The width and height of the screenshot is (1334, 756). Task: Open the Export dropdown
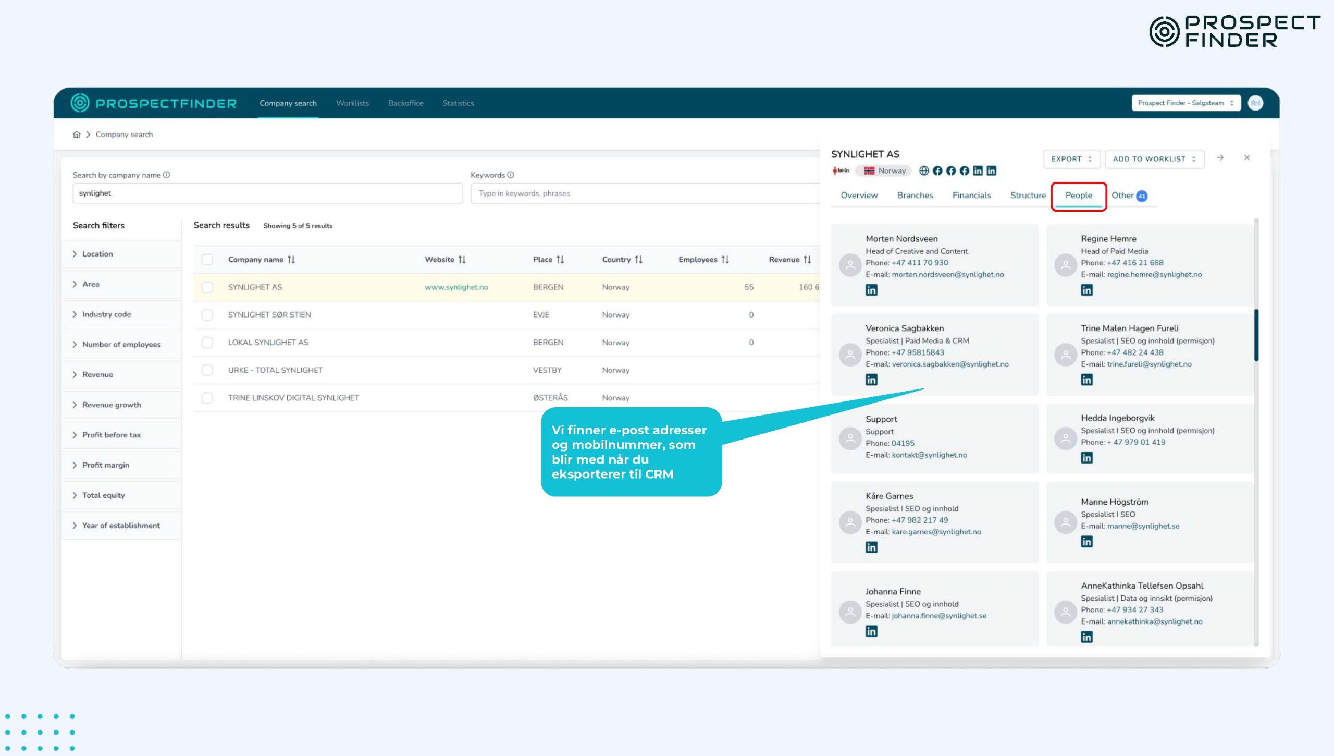click(x=1071, y=159)
